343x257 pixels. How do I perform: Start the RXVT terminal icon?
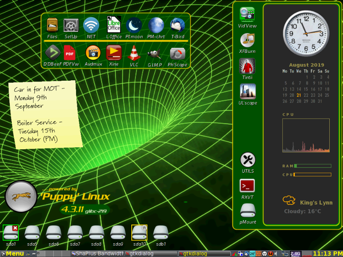247,186
